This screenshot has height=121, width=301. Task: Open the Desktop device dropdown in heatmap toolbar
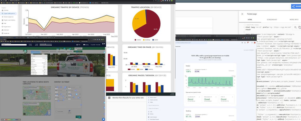[x=86, y=45]
